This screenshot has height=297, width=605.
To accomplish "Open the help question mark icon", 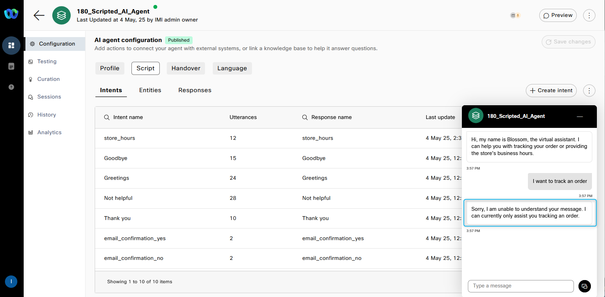I will 11,87.
